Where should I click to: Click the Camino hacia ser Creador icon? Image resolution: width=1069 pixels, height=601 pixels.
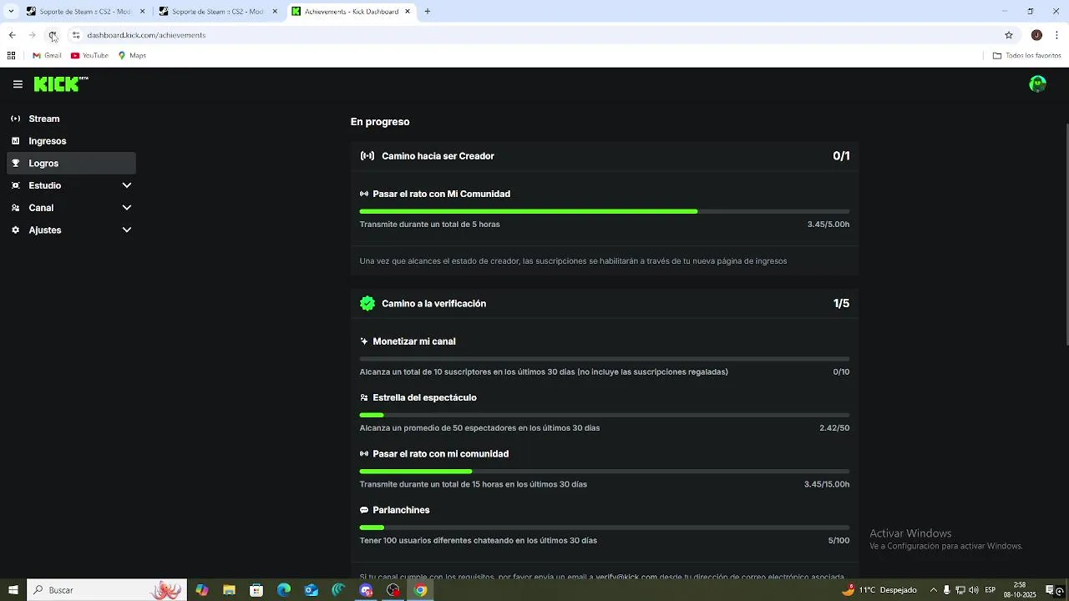coord(367,156)
